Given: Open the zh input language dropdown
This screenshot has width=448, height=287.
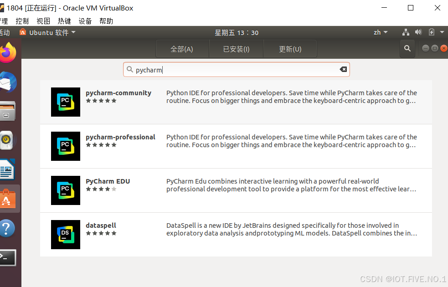Looking at the screenshot, I should pyautogui.click(x=380, y=32).
